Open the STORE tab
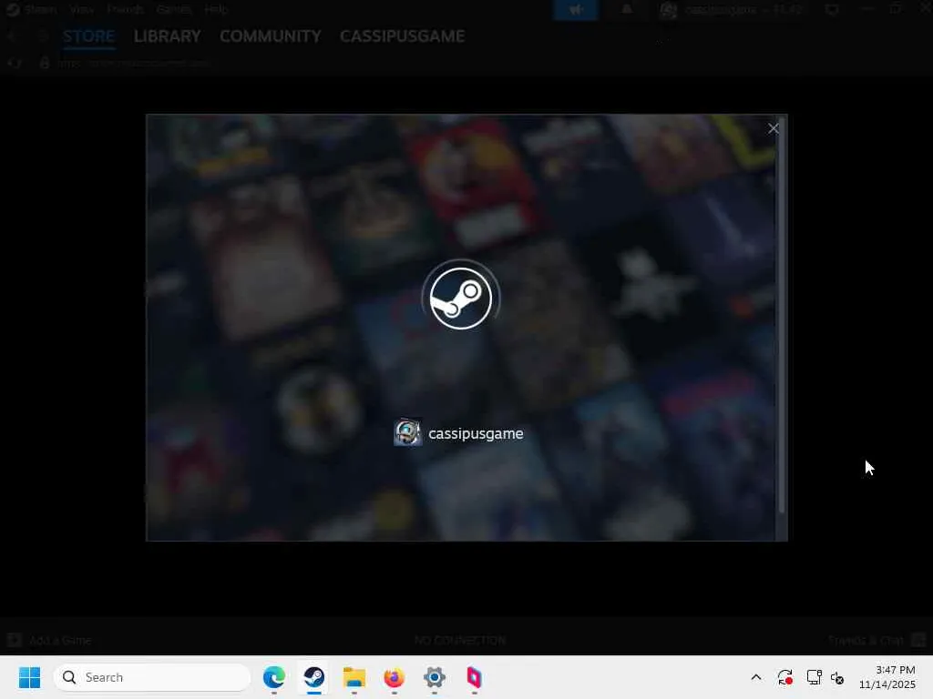This screenshot has height=699, width=933. point(88,36)
